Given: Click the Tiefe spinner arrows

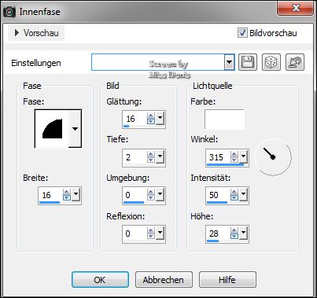Looking at the screenshot, I should (x=151, y=156).
